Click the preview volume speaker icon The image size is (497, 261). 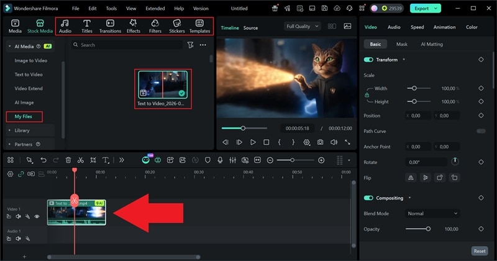[x=334, y=142]
